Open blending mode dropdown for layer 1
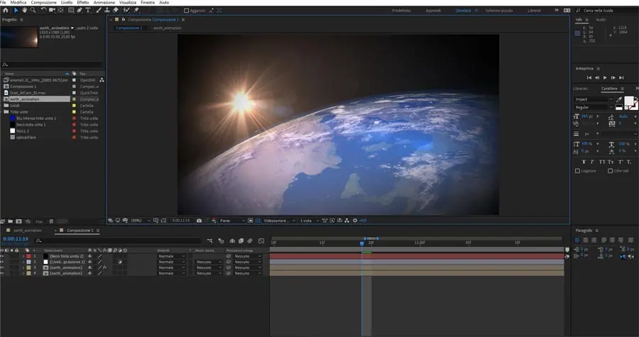This screenshot has width=639, height=337. (172, 256)
